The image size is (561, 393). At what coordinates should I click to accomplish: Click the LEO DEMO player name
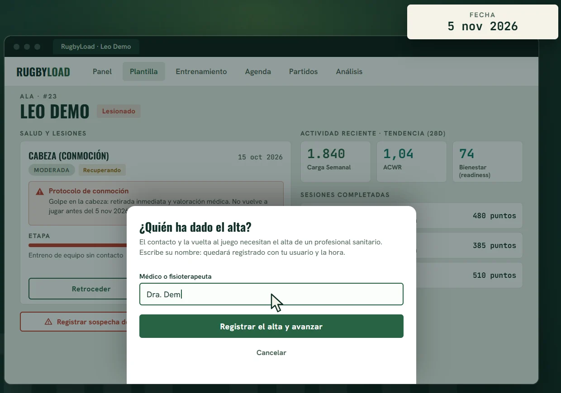(55, 112)
